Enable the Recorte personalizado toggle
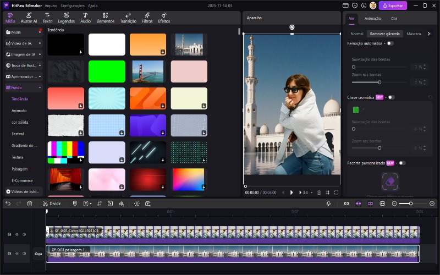 point(402,163)
